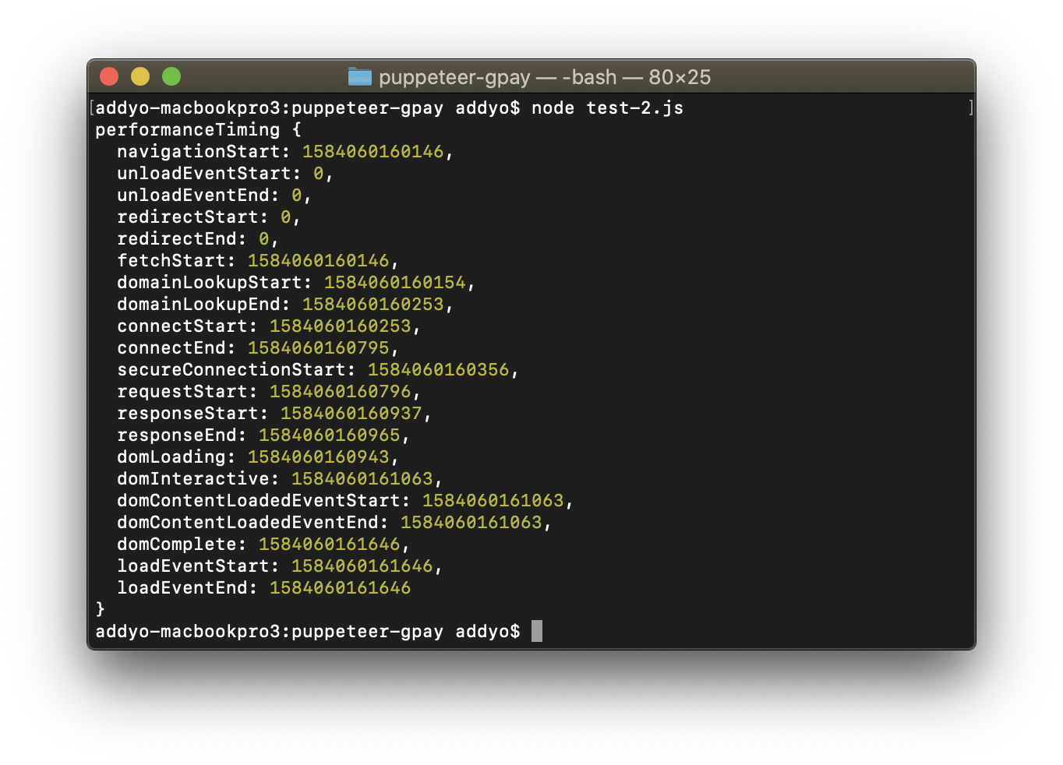Click the responseEnd value 1584060160965

pos(329,435)
